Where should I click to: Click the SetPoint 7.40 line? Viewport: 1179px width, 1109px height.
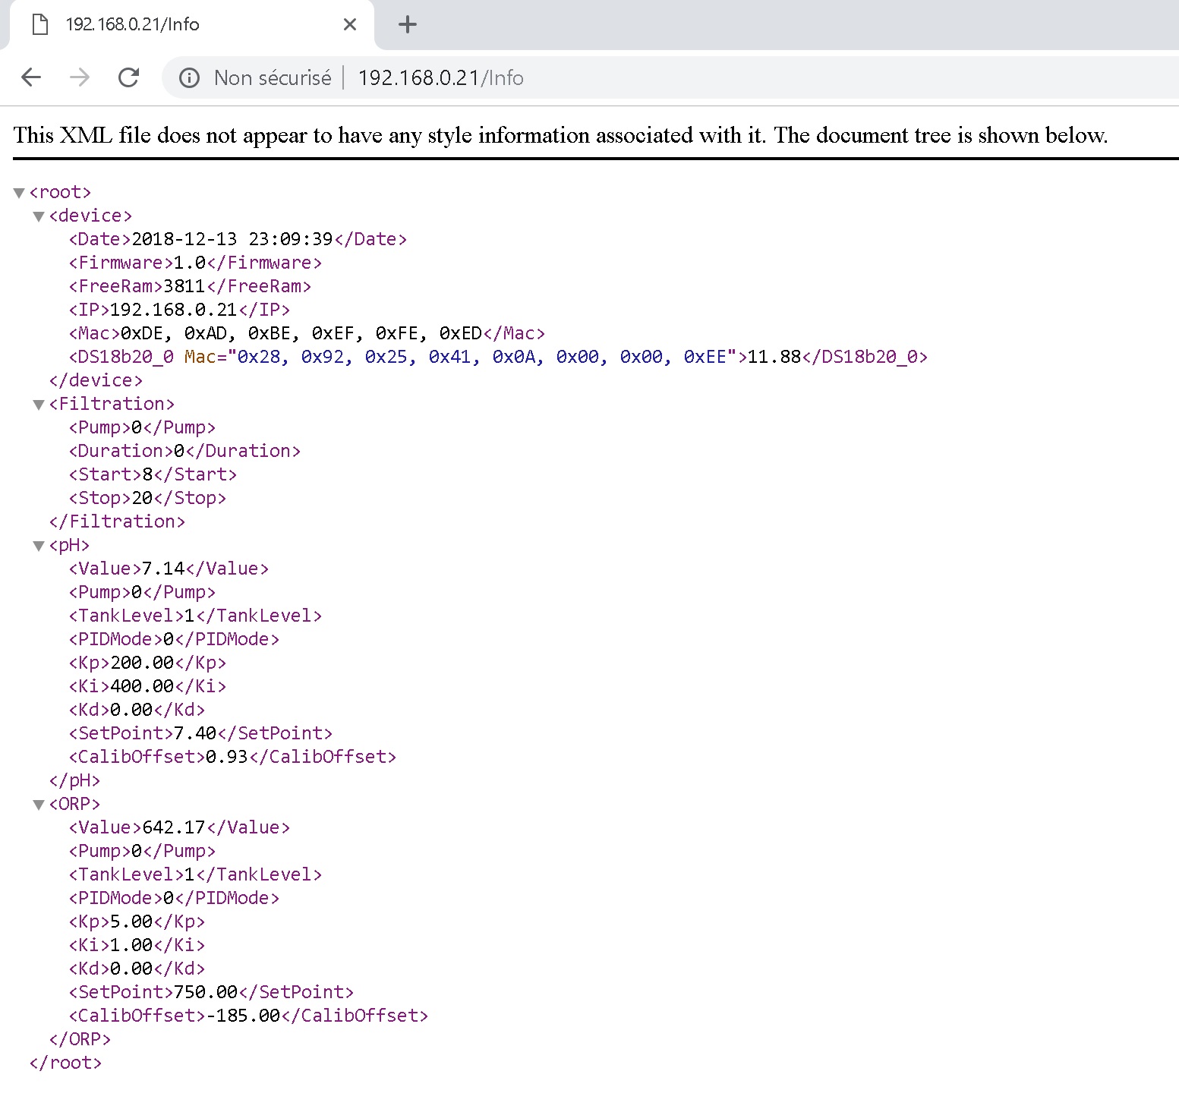(x=200, y=733)
